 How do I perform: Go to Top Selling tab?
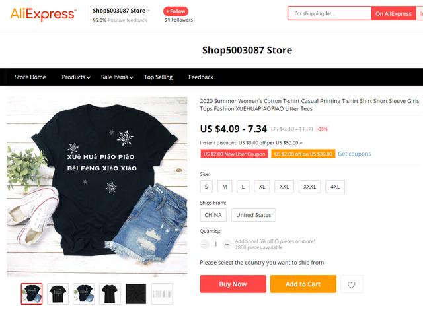click(158, 77)
